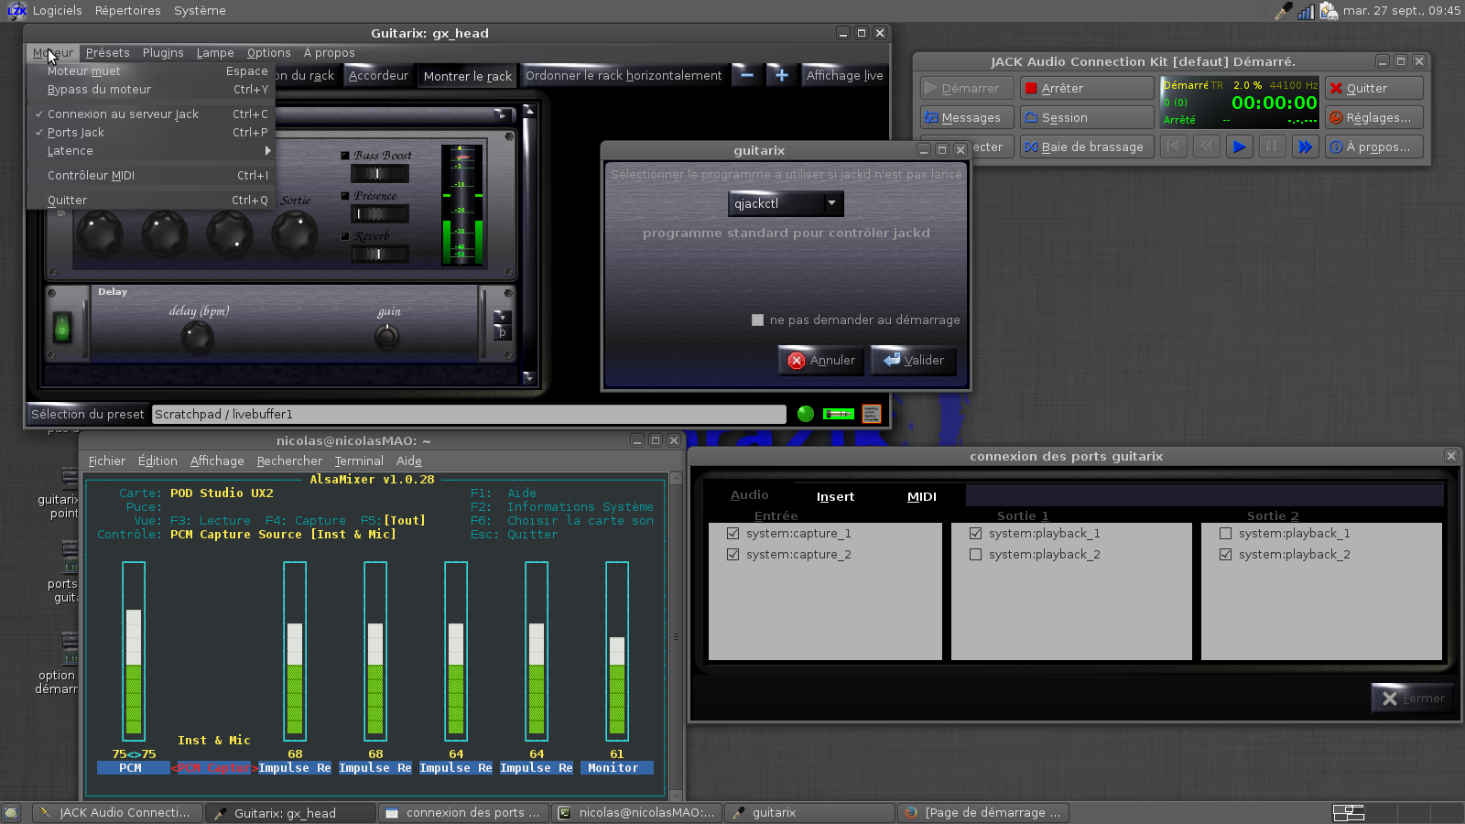
Task: Click the Présence slider
Action: [x=379, y=213]
